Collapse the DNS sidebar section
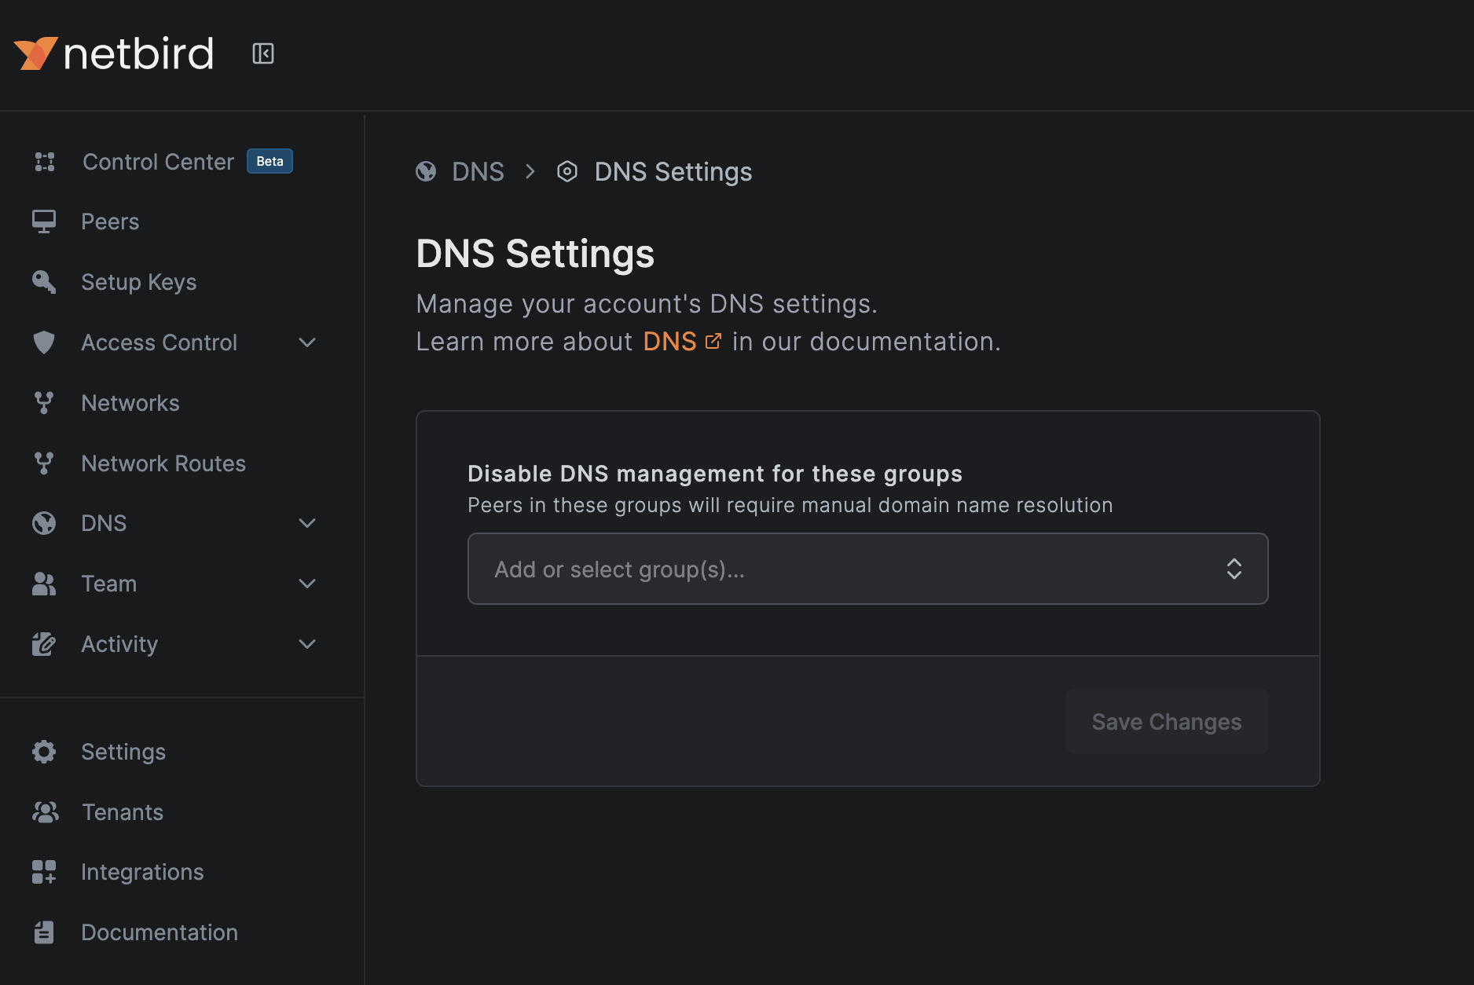Image resolution: width=1474 pixels, height=985 pixels. click(307, 523)
